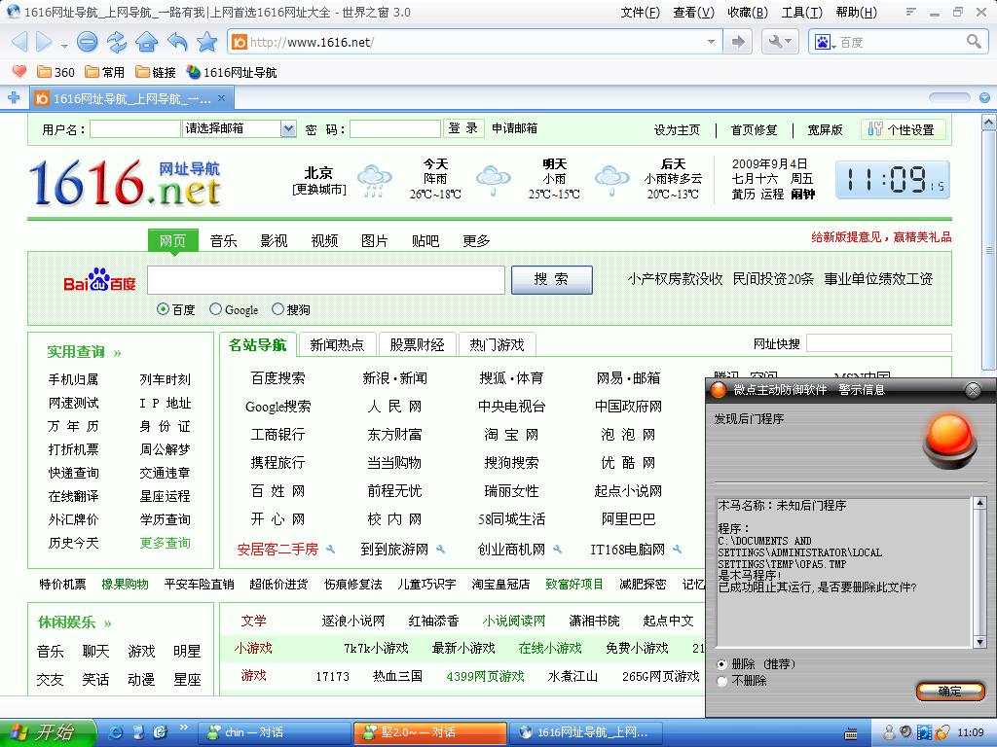997x747 pixels.
Task: Go forward with the browser forward arrow
Action: [44, 43]
